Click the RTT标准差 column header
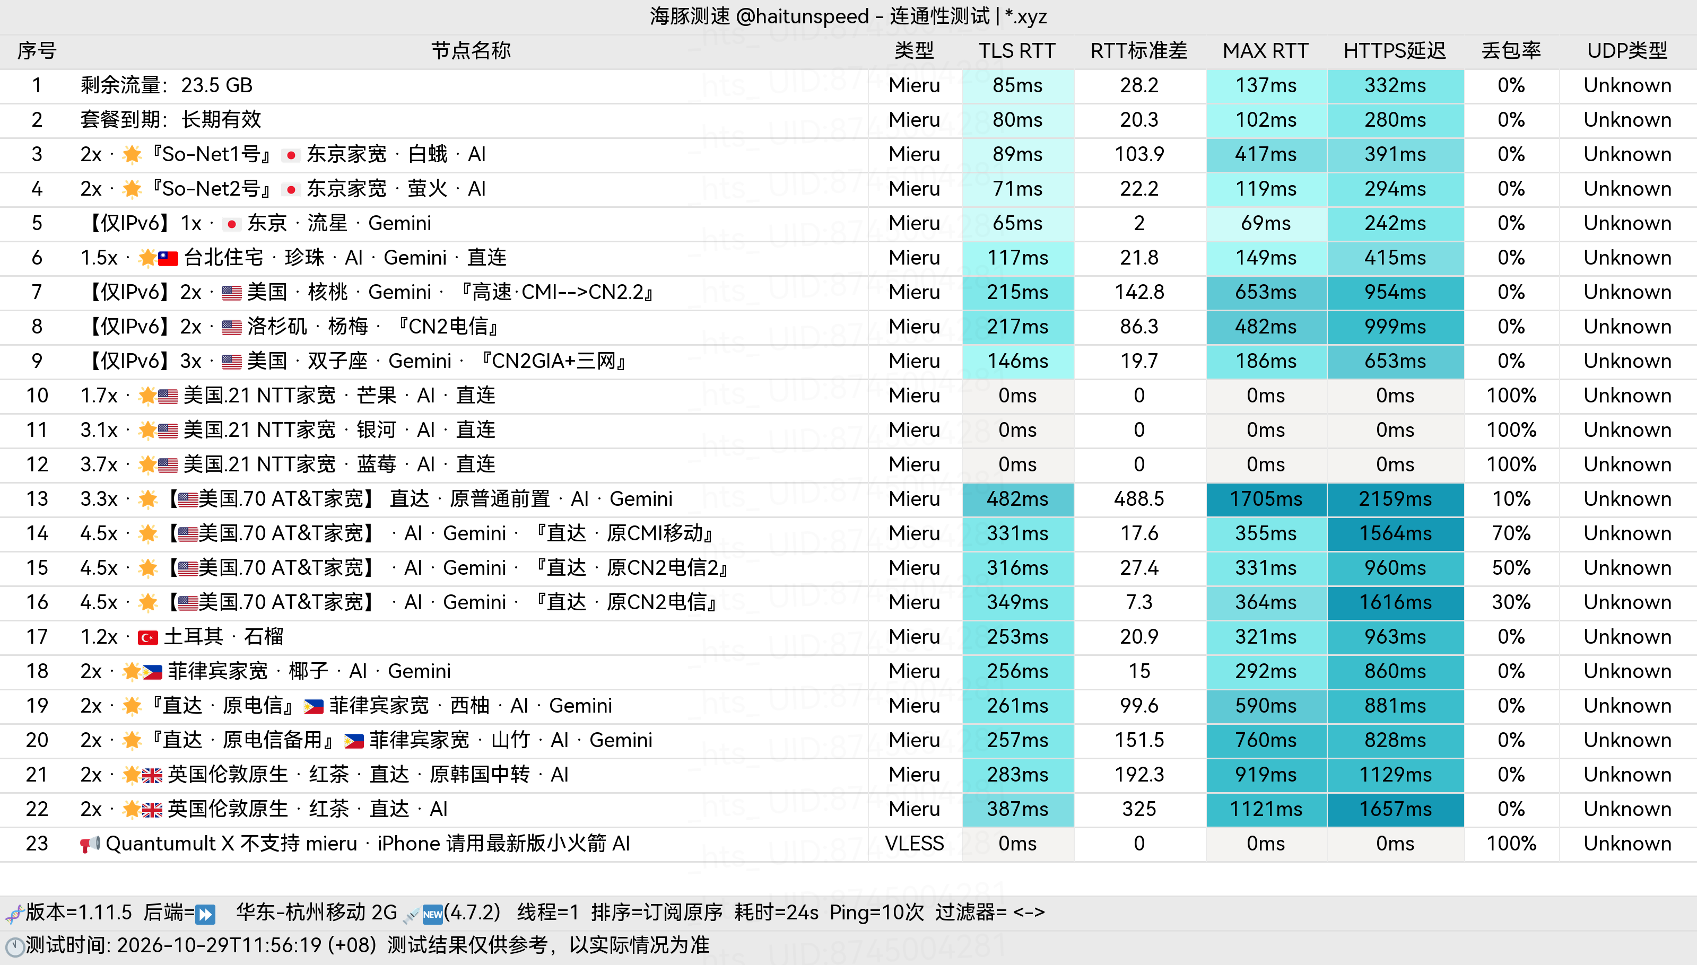This screenshot has height=965, width=1697. click(x=1139, y=51)
